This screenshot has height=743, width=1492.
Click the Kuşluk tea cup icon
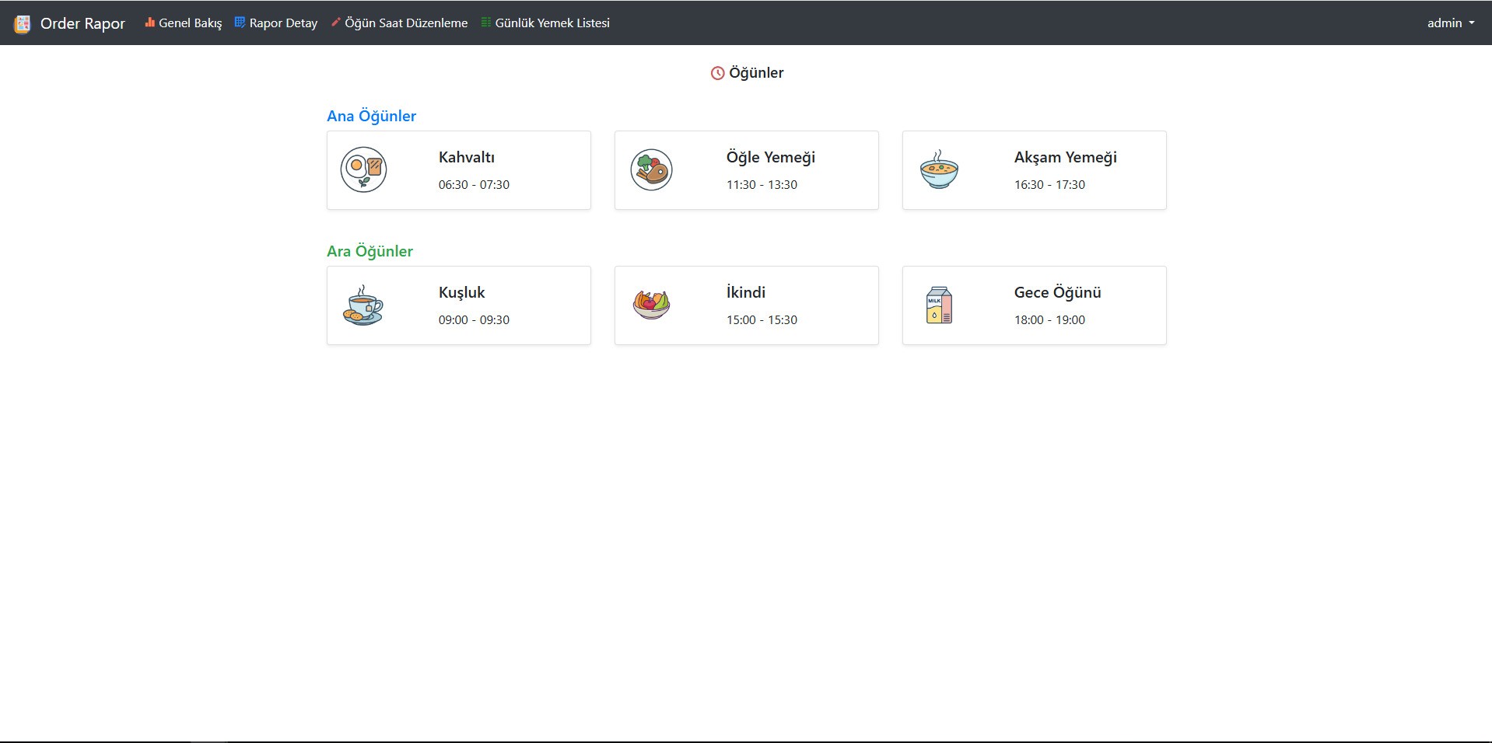click(363, 305)
